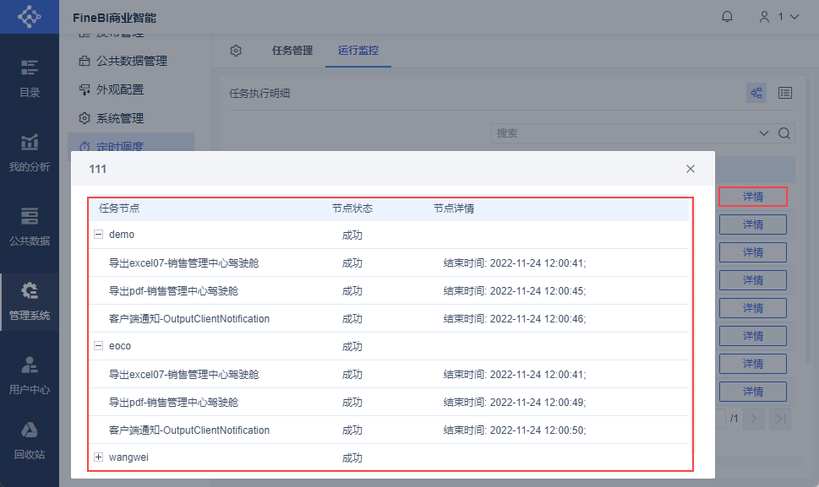Go to the next page arrow
819x487 pixels.
(754, 418)
